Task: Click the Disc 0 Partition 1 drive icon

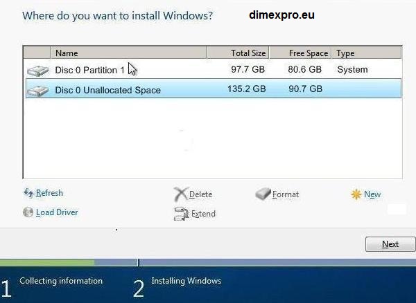Action: 38,71
